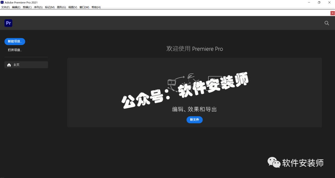Click the search magnifier icon
This screenshot has width=335, height=178.
pyautogui.click(x=327, y=23)
